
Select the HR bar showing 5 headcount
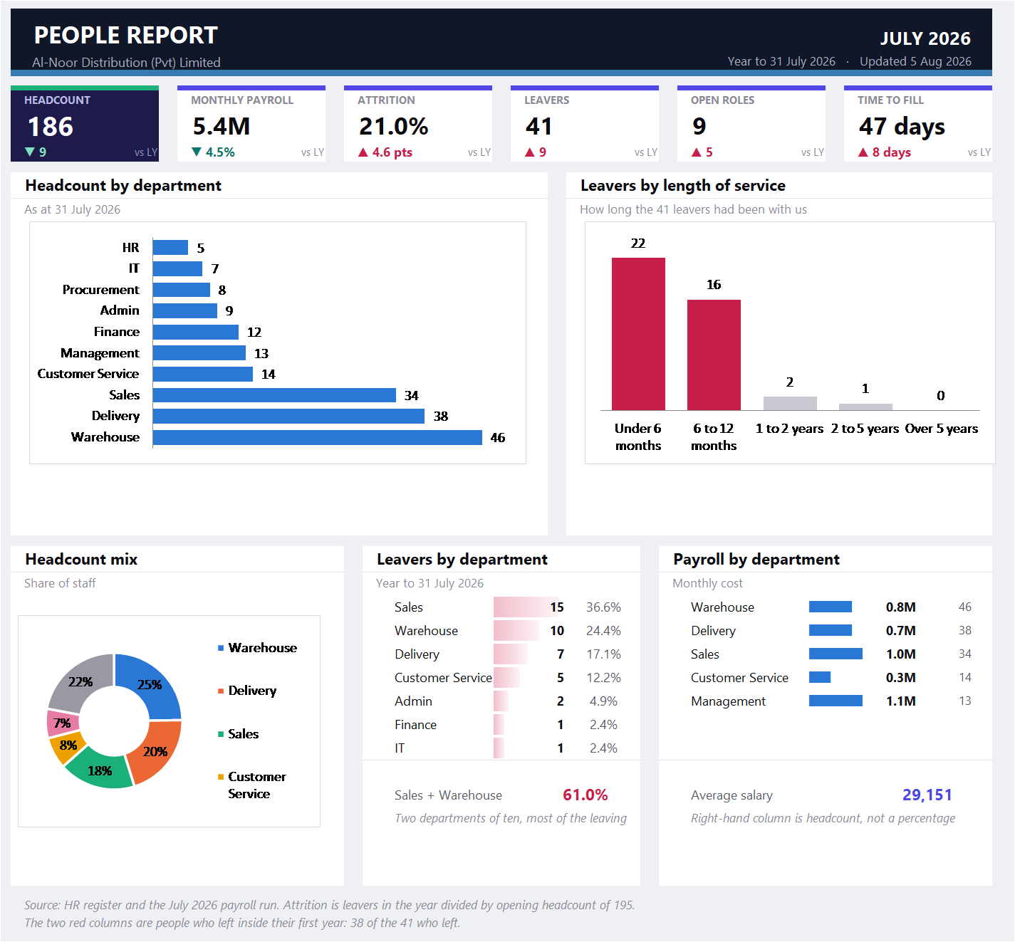coord(170,247)
